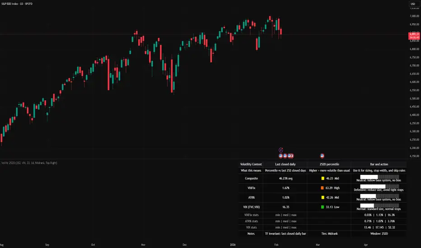Image resolution: width=421 pixels, height=248 pixels.
Task: Click the VIXFix percentile progress bar
Action: coord(379,186)
